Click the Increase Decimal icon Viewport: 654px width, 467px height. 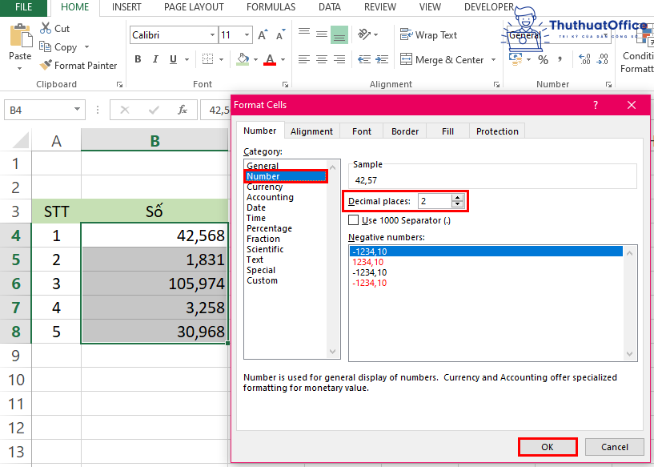point(585,58)
